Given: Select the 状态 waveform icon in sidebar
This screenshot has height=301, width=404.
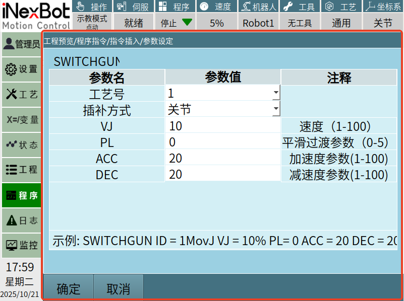Looking at the screenshot, I should coord(11,144).
